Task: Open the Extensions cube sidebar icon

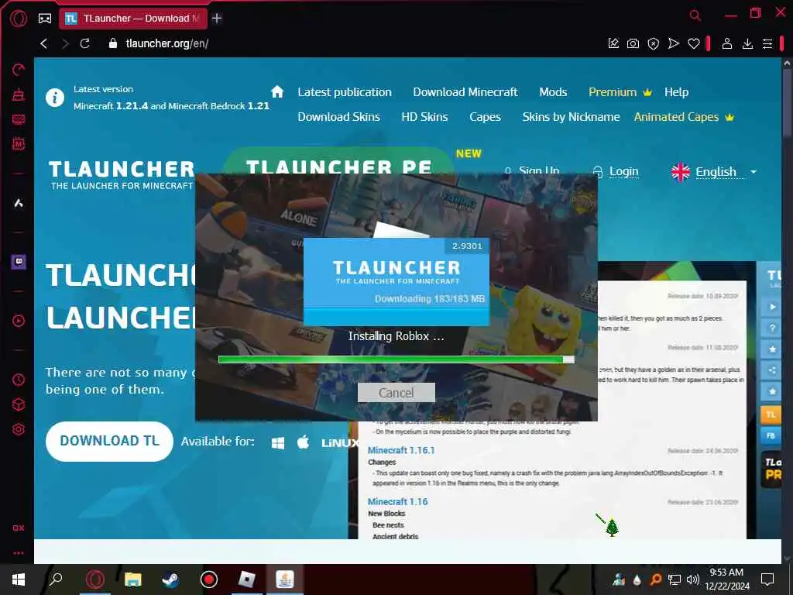Action: point(19,404)
